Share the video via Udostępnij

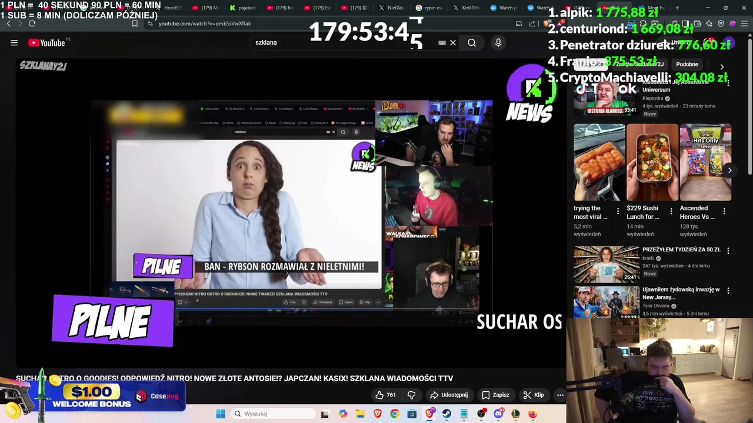pos(449,395)
